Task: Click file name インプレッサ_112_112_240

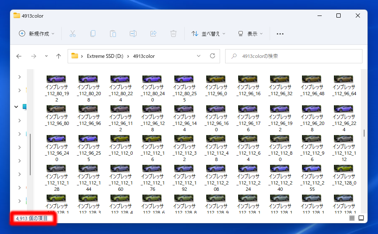Action: click(x=280, y=183)
